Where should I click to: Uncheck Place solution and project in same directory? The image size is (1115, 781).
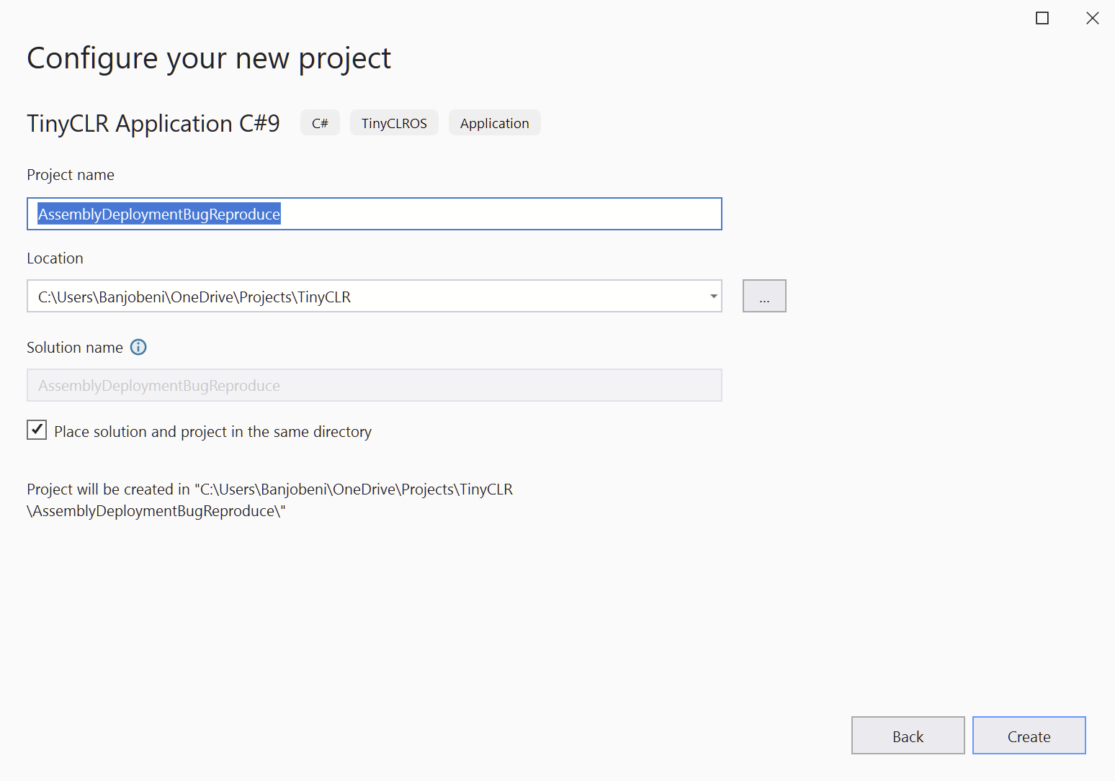[37, 430]
